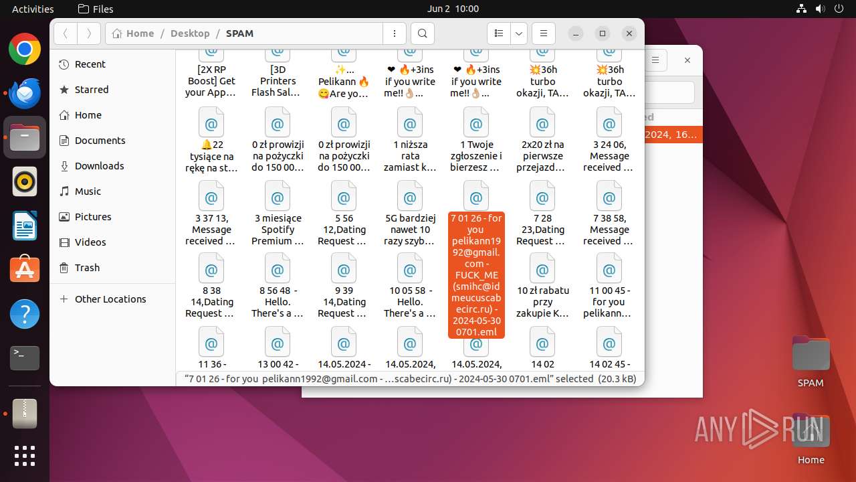Open the Home folder on desktop
856x482 pixels.
(x=811, y=439)
